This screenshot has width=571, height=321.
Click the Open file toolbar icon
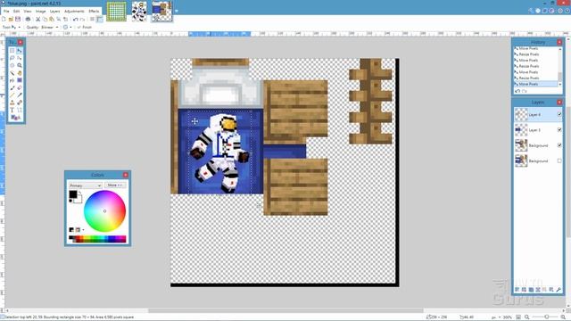tap(11, 19)
